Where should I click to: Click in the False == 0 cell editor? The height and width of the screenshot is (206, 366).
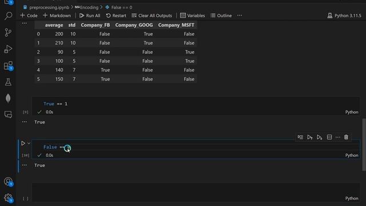[x=196, y=147]
